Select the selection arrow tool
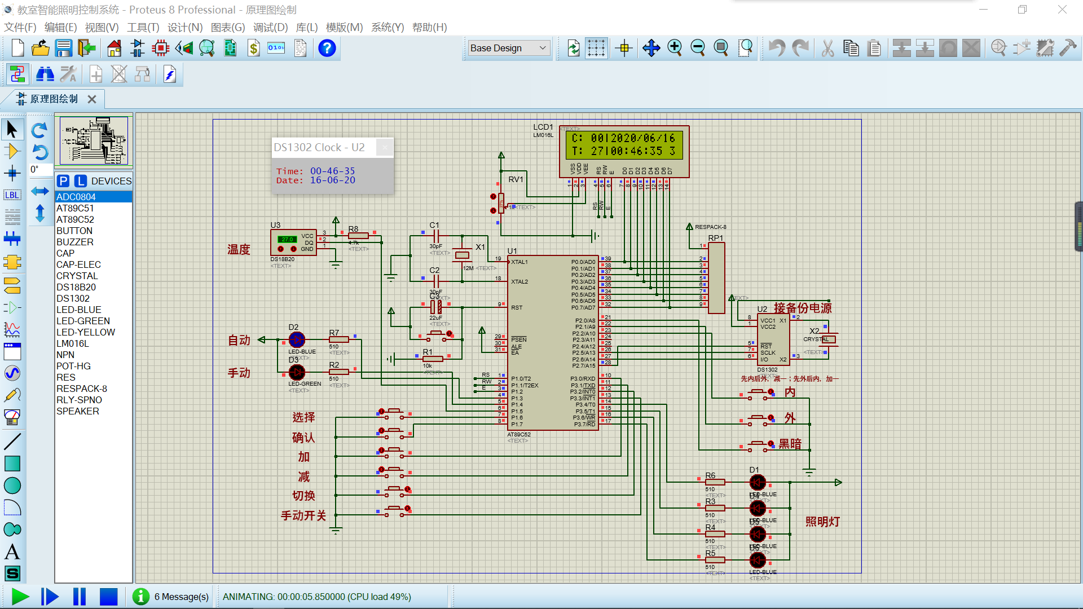The image size is (1083, 609). coord(12,130)
